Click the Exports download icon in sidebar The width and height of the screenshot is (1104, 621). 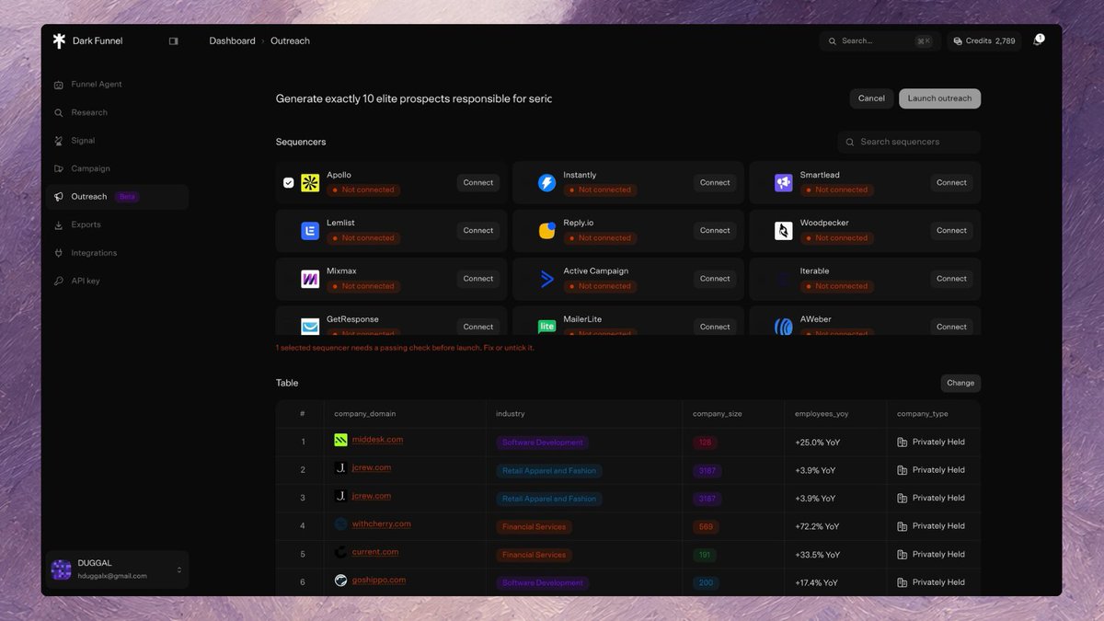[59, 224]
